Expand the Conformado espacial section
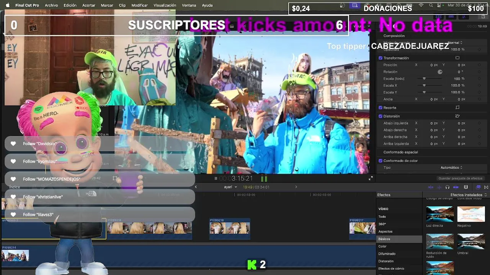Screen dimensions: 490x275 click(400, 152)
